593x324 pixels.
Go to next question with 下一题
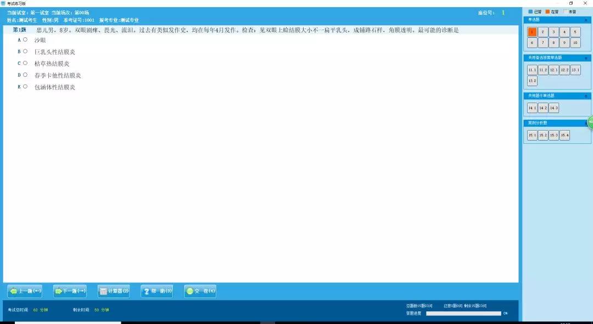click(70, 291)
